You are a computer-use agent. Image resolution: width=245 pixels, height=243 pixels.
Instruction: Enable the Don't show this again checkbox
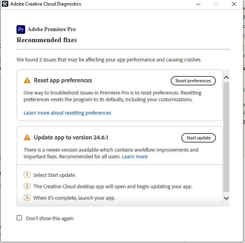(19, 218)
